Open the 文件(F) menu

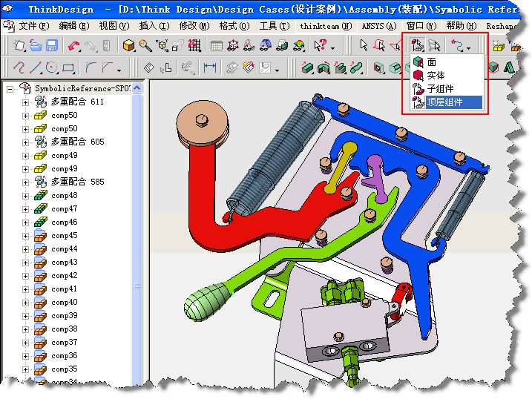33,26
